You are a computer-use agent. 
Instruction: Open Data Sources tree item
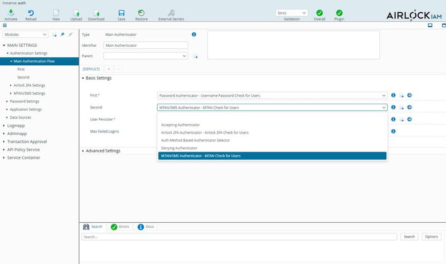pos(21,118)
